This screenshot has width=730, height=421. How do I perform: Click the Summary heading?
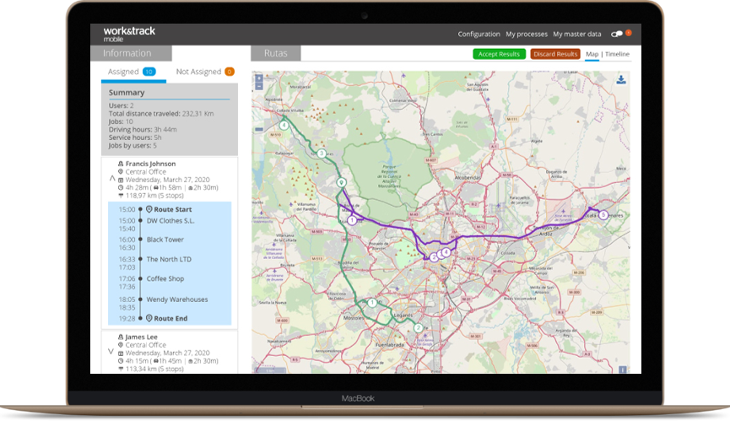pyautogui.click(x=127, y=93)
